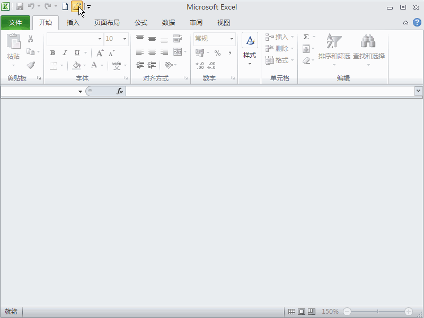This screenshot has height=318, width=424.
Task: Click the Comma Style icon
Action: [x=229, y=54]
